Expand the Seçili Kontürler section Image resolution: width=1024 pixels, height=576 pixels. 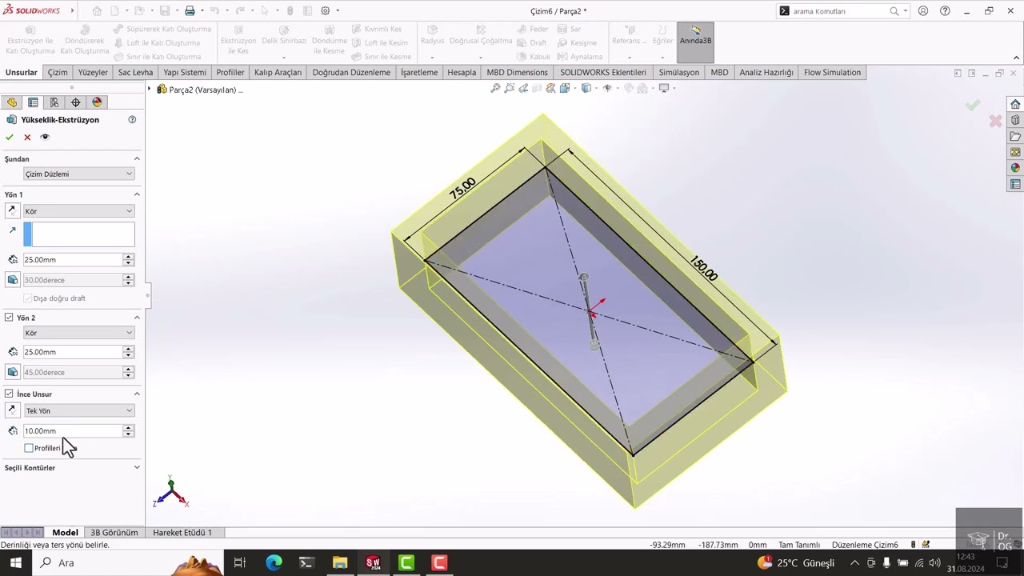point(137,467)
